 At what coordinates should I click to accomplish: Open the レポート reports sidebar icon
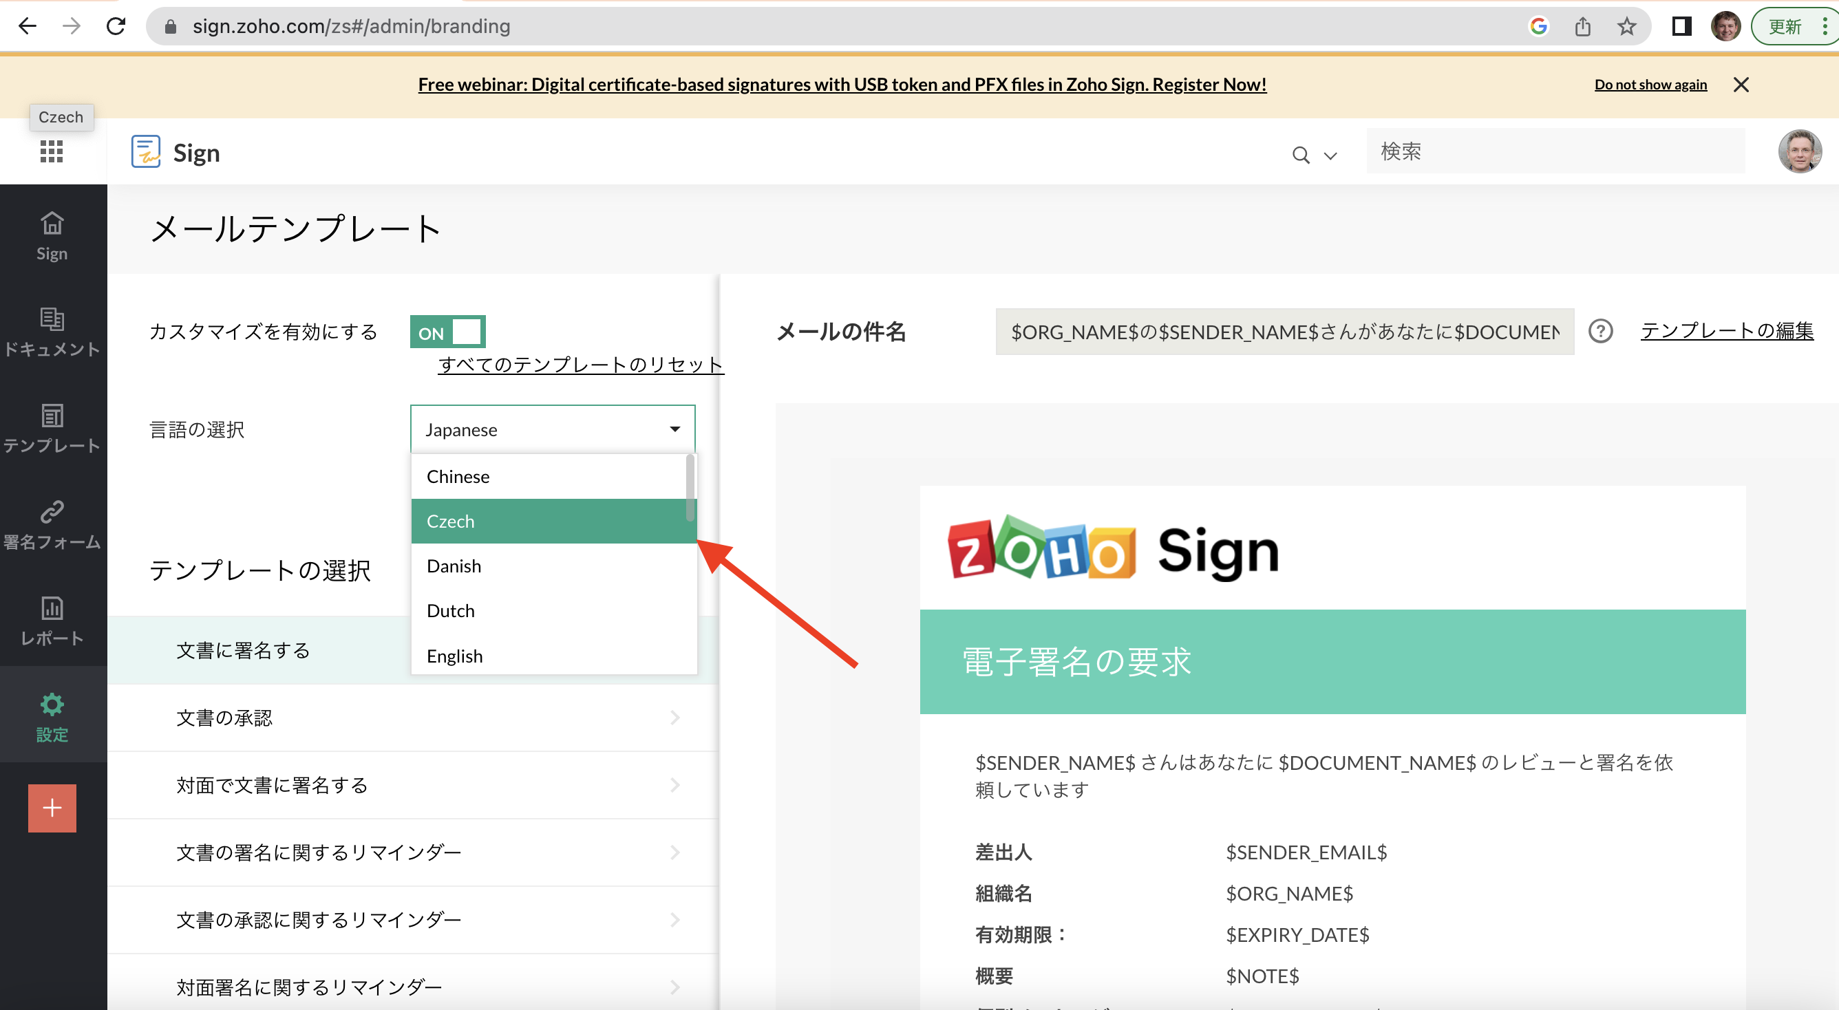point(52,621)
